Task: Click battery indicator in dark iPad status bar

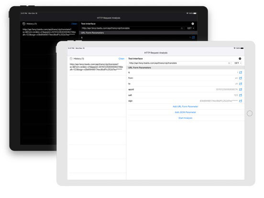Action: click(x=195, y=13)
